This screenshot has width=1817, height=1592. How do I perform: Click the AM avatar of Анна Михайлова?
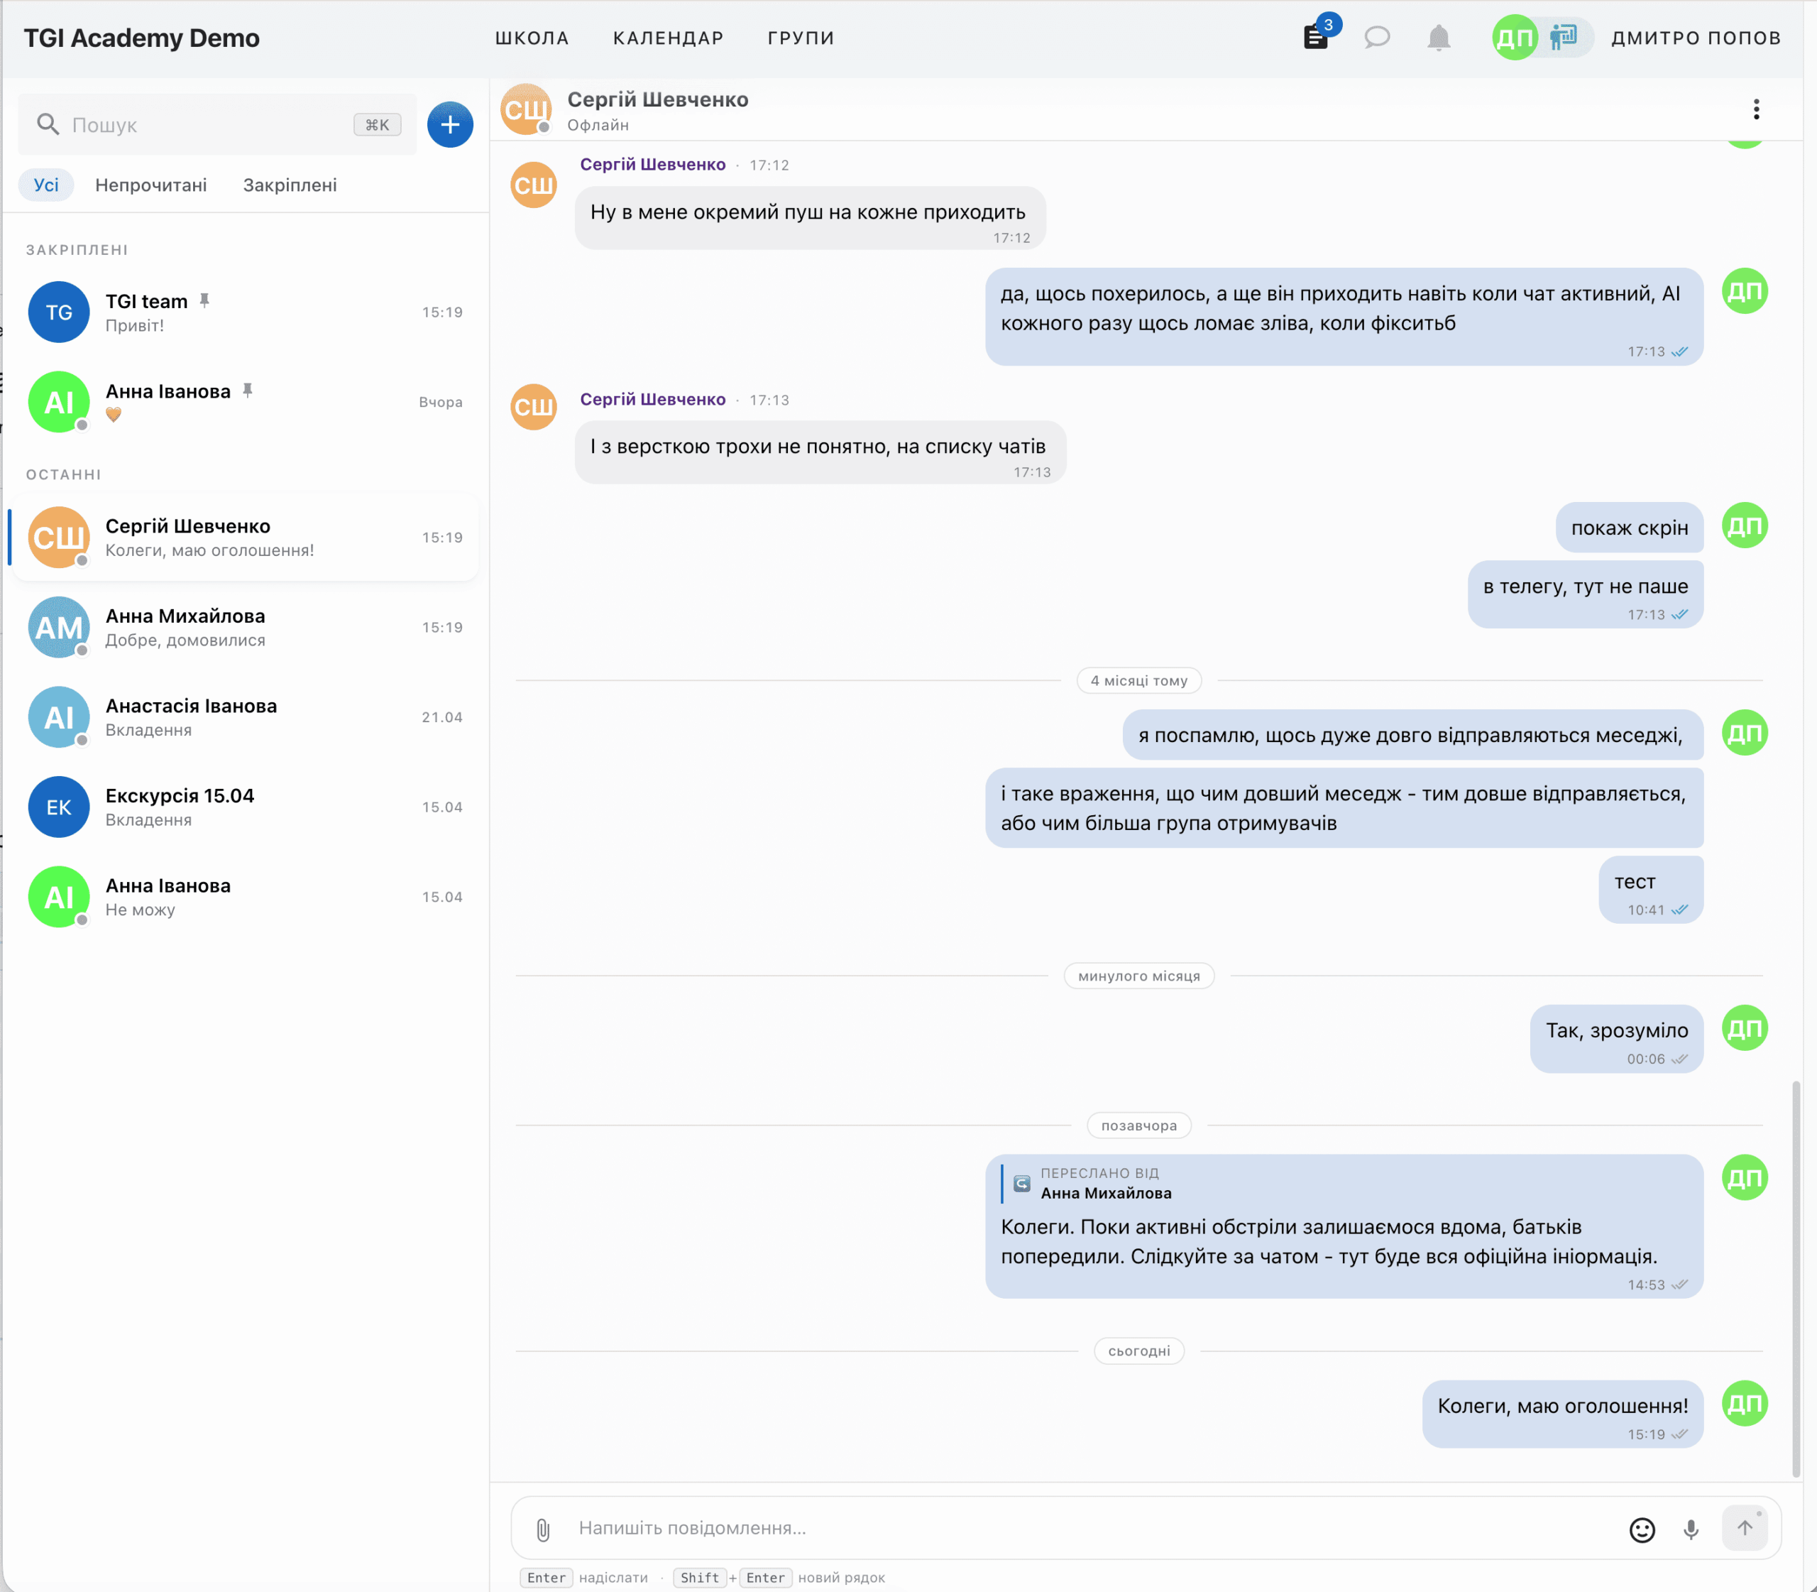[59, 627]
